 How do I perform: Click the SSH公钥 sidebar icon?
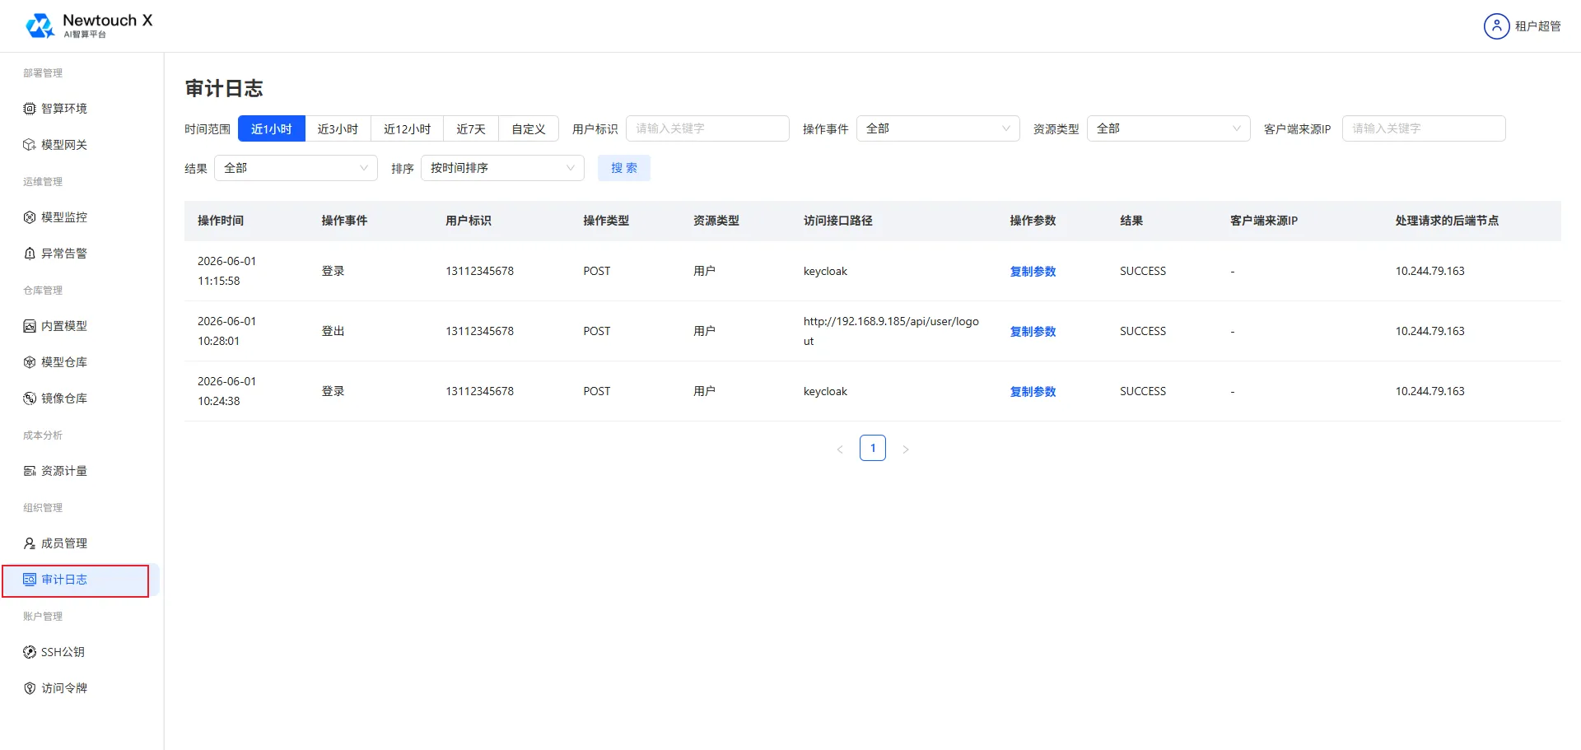(30, 652)
